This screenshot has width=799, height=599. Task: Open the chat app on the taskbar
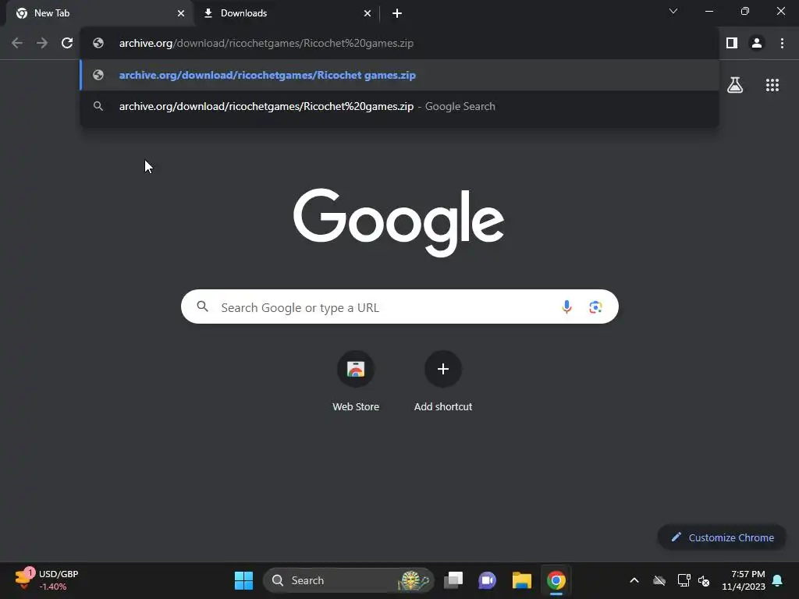pos(487,580)
